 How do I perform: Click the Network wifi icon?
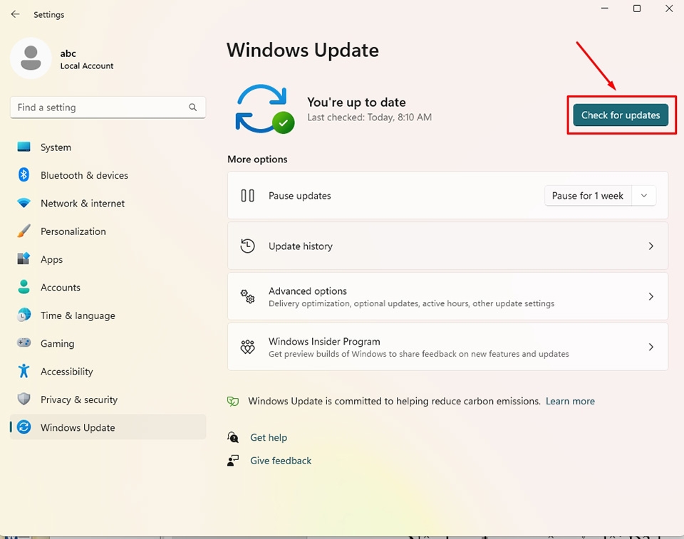pos(24,203)
